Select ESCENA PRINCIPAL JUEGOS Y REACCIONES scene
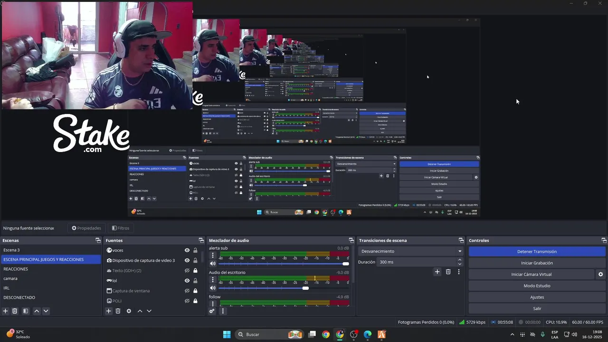Image resolution: width=608 pixels, height=342 pixels. click(x=51, y=259)
